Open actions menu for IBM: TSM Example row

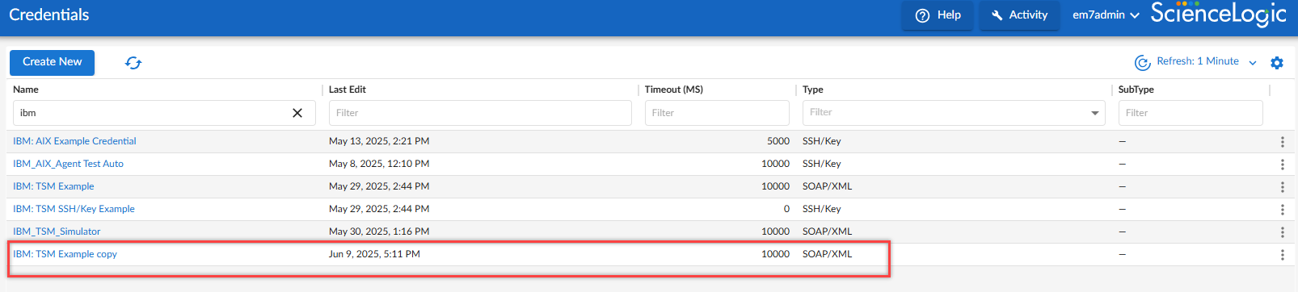point(1282,186)
